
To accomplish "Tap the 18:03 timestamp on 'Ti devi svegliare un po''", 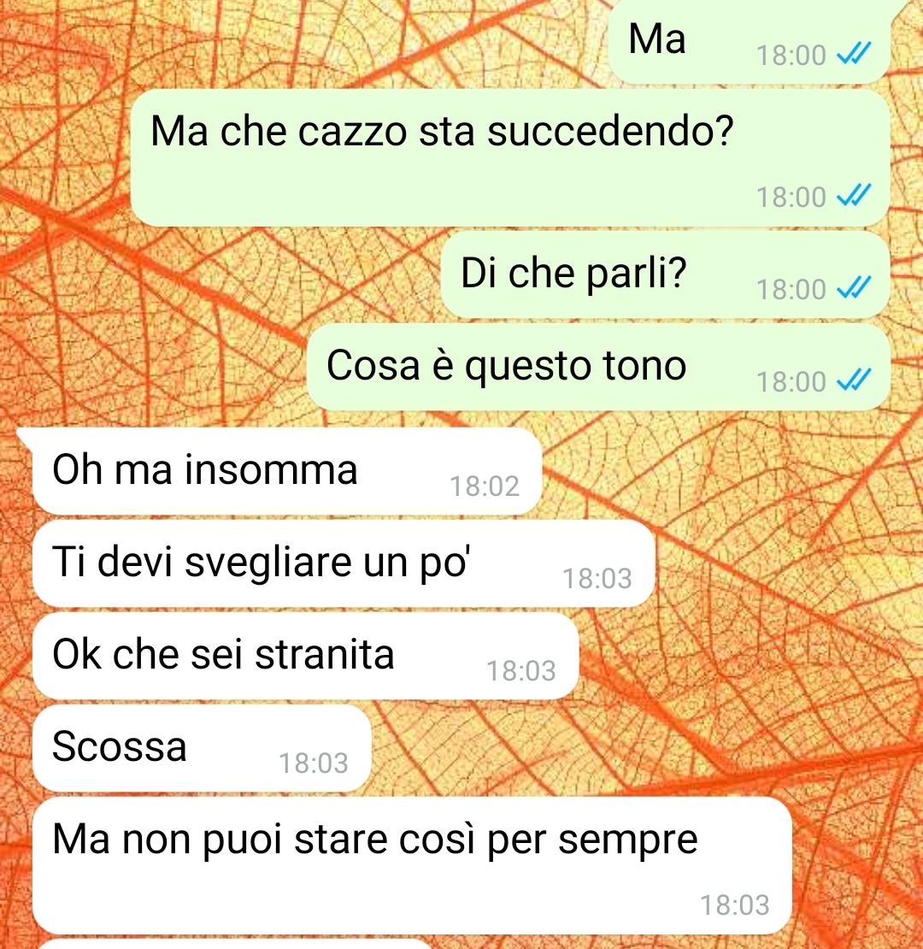I will 597,579.
